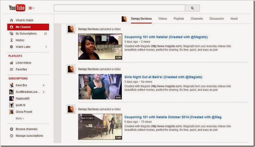Play the first Couponing 101 video thumbnail

(100, 47)
